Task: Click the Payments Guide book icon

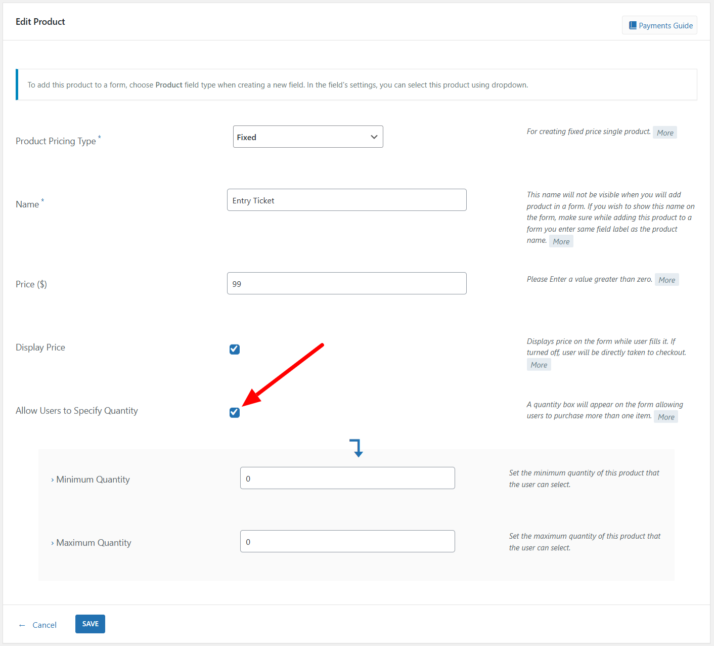Action: [632, 25]
